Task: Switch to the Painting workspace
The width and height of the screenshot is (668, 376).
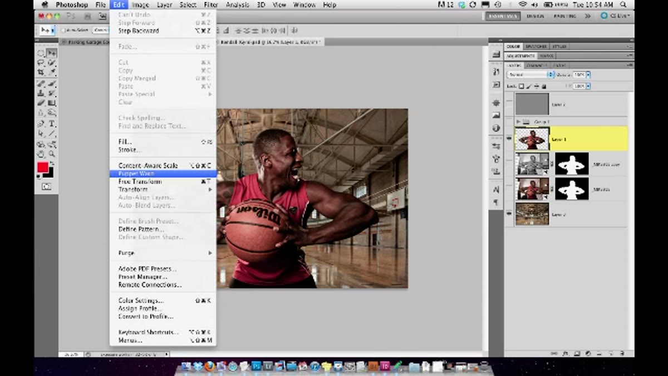Action: pyautogui.click(x=565, y=16)
